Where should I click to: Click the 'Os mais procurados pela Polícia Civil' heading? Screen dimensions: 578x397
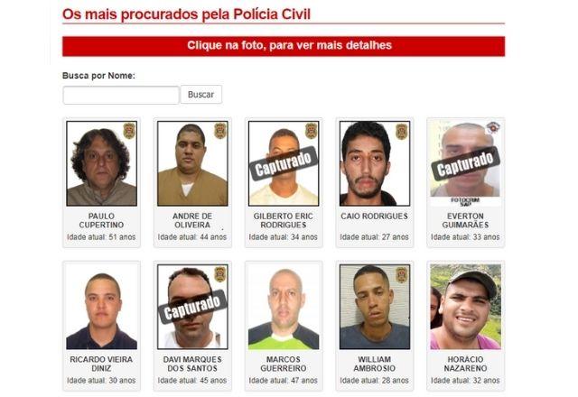187,14
